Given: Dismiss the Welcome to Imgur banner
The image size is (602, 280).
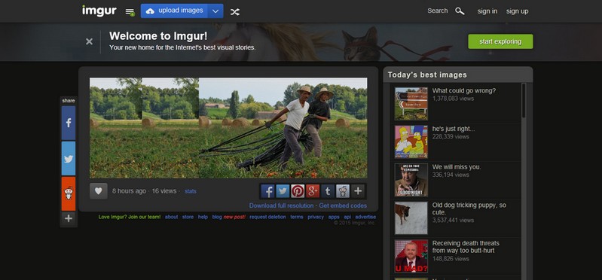Looking at the screenshot, I should click(x=89, y=41).
